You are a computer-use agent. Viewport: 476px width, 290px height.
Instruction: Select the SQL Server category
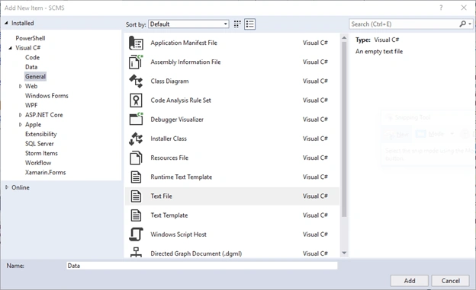(40, 144)
